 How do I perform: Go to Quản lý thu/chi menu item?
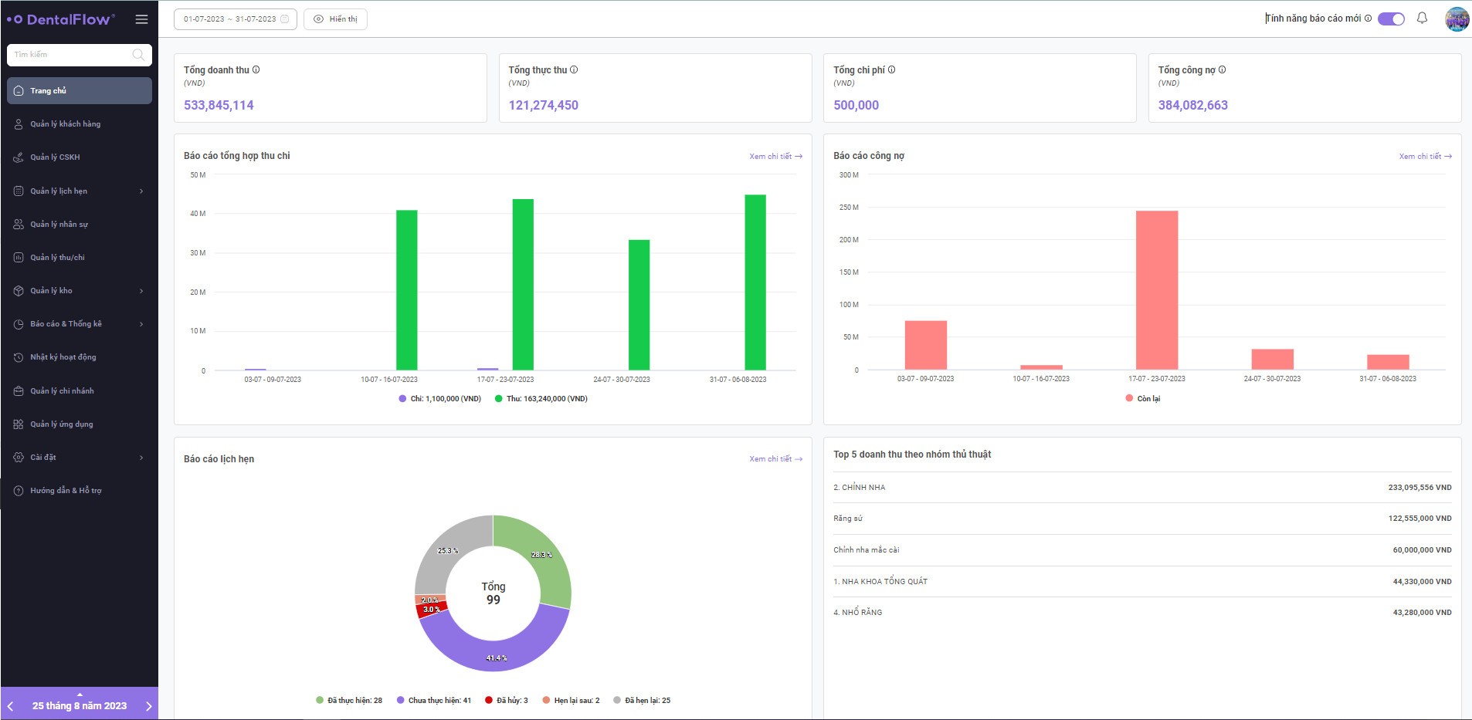point(58,258)
